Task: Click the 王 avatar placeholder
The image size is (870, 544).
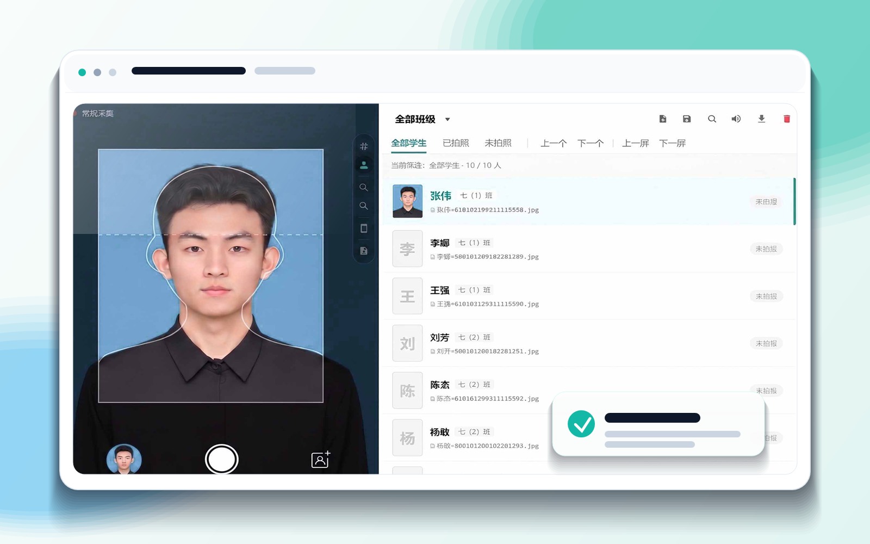Action: [x=407, y=296]
